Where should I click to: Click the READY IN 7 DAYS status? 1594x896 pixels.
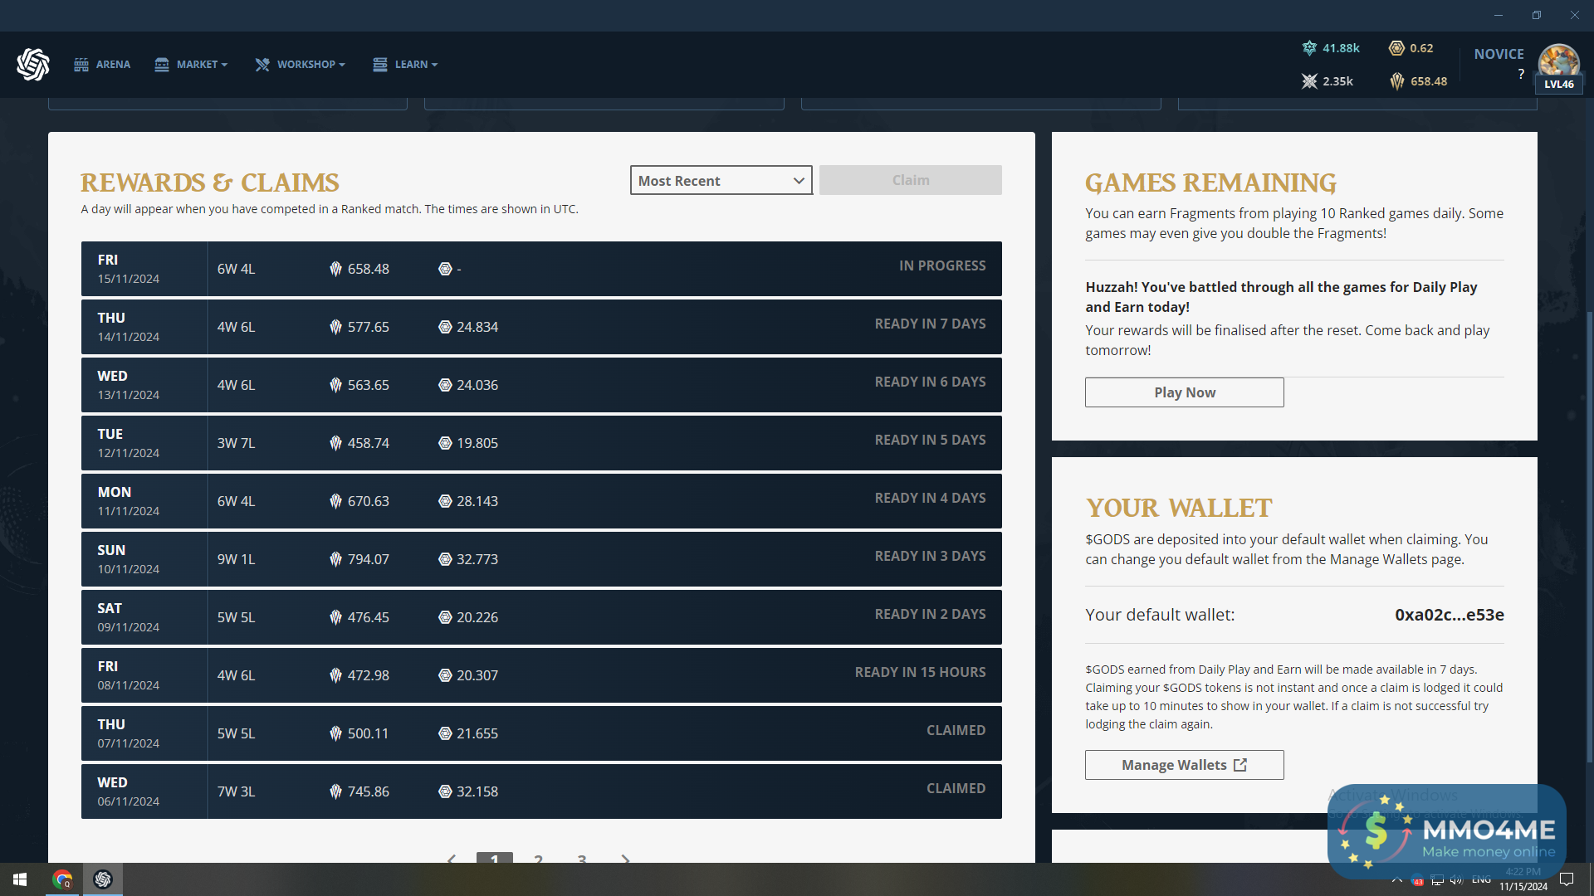click(x=930, y=324)
